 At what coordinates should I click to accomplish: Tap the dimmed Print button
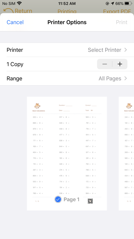(x=122, y=22)
